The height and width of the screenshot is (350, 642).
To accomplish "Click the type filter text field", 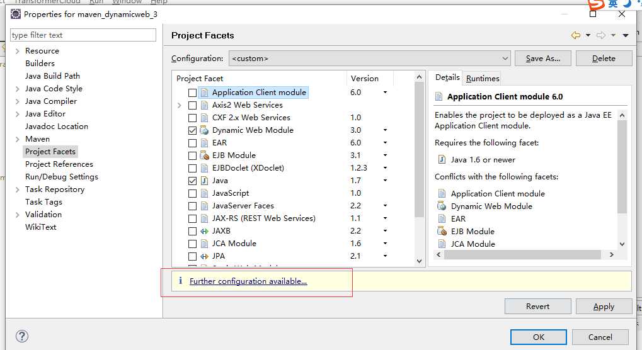I will [83, 35].
